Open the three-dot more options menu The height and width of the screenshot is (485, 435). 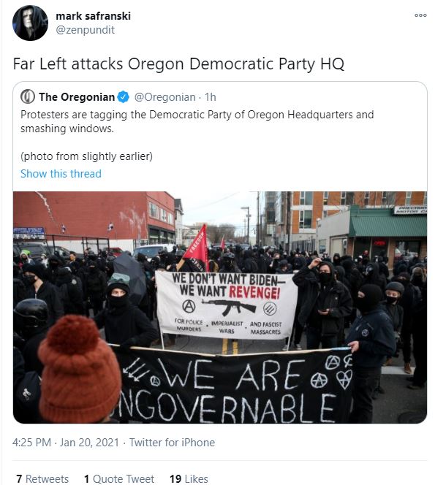click(x=420, y=15)
